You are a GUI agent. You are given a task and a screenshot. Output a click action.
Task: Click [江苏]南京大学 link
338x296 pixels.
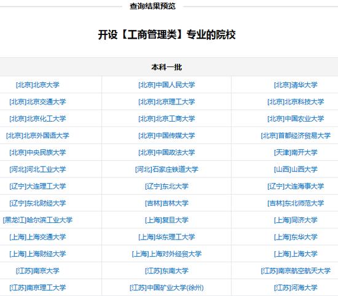pyautogui.click(x=37, y=271)
